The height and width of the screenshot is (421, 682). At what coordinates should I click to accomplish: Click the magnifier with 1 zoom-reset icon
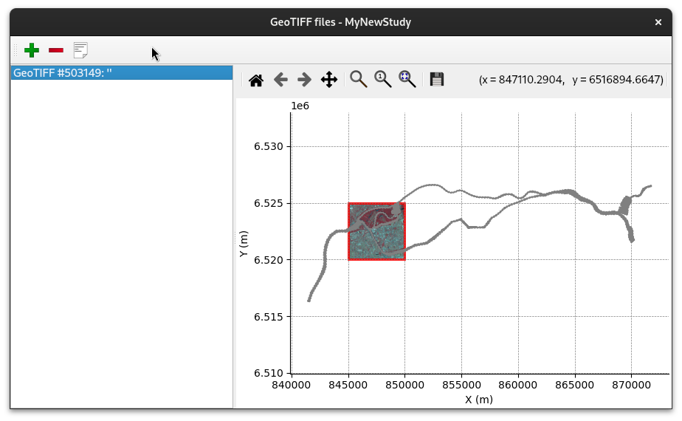click(383, 80)
